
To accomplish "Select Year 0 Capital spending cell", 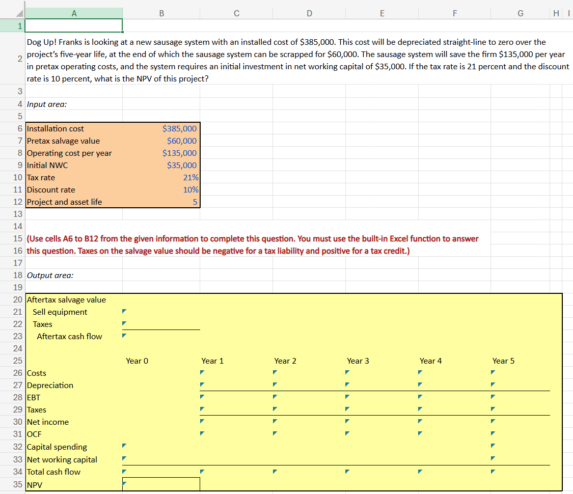I will (x=161, y=447).
